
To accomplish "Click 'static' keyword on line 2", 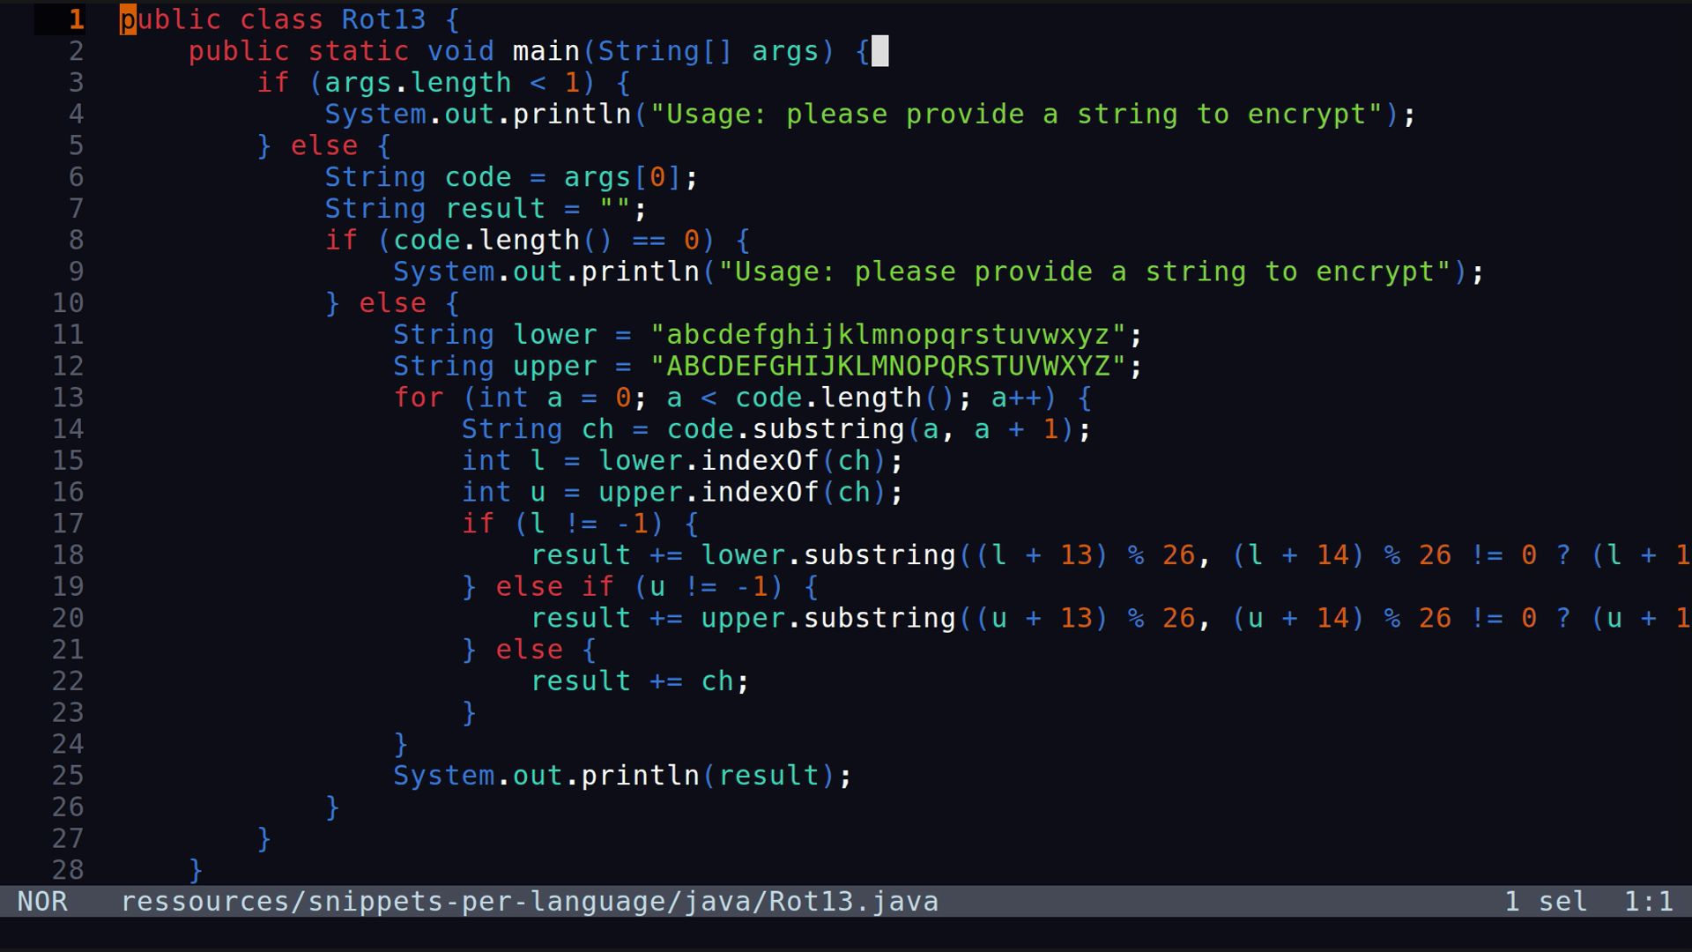I will point(359,51).
